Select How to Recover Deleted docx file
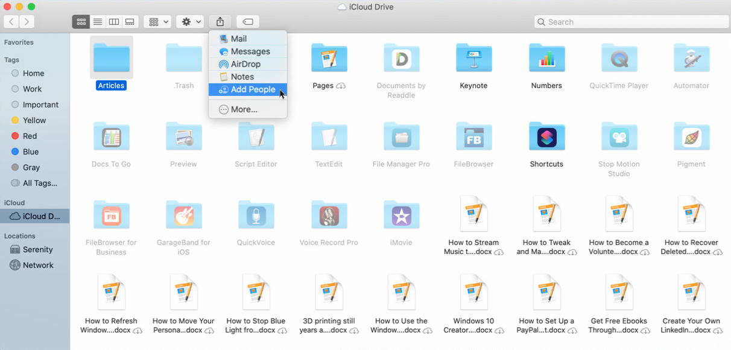This screenshot has height=350, width=731. 691,214
